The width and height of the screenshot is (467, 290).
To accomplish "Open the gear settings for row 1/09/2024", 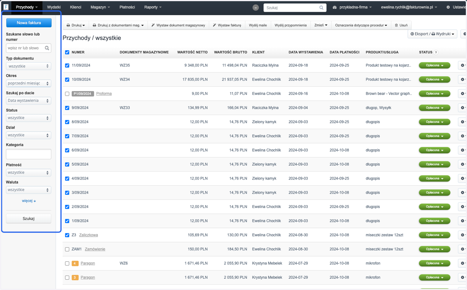I will (x=463, y=221).
